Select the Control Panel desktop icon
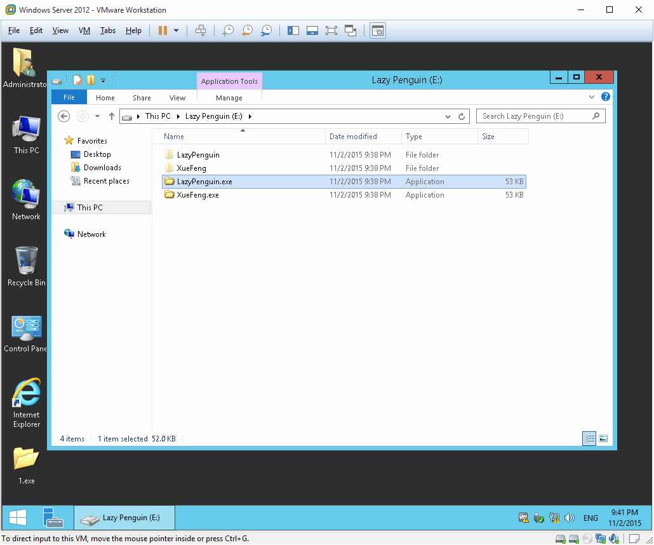The image size is (654, 545). [x=26, y=334]
